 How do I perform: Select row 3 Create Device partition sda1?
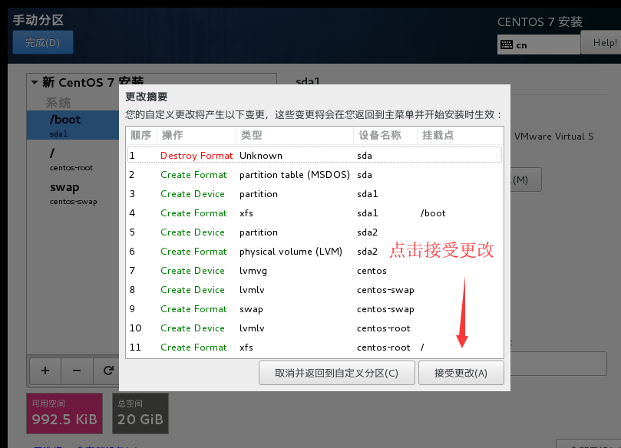315,194
